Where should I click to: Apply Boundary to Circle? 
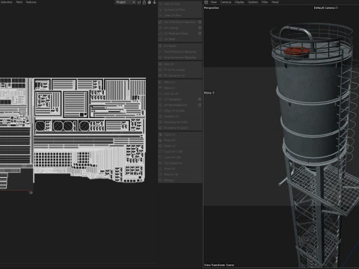tap(179, 123)
